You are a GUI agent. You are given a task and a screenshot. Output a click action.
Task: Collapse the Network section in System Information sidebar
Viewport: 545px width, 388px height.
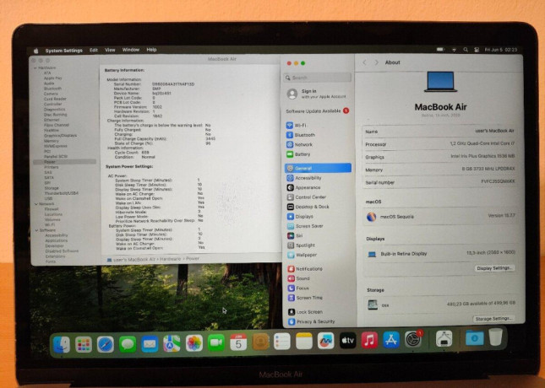tap(36, 204)
